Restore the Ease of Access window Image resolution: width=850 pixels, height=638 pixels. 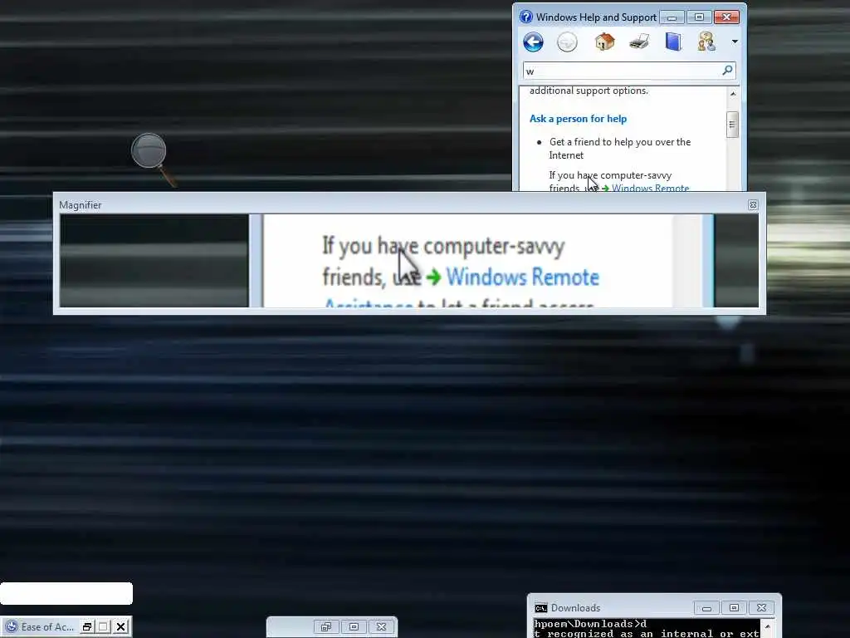[86, 626]
